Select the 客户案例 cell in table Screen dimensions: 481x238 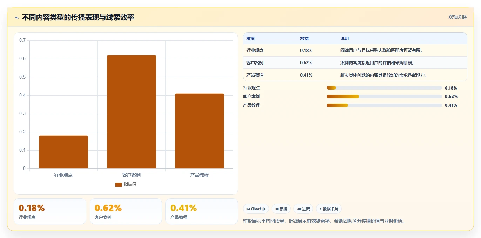point(255,63)
